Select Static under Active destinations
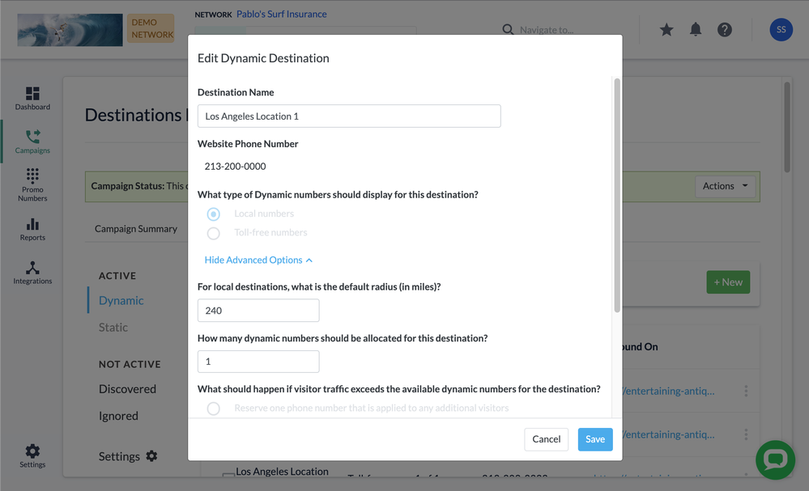This screenshot has width=809, height=491. click(x=113, y=327)
